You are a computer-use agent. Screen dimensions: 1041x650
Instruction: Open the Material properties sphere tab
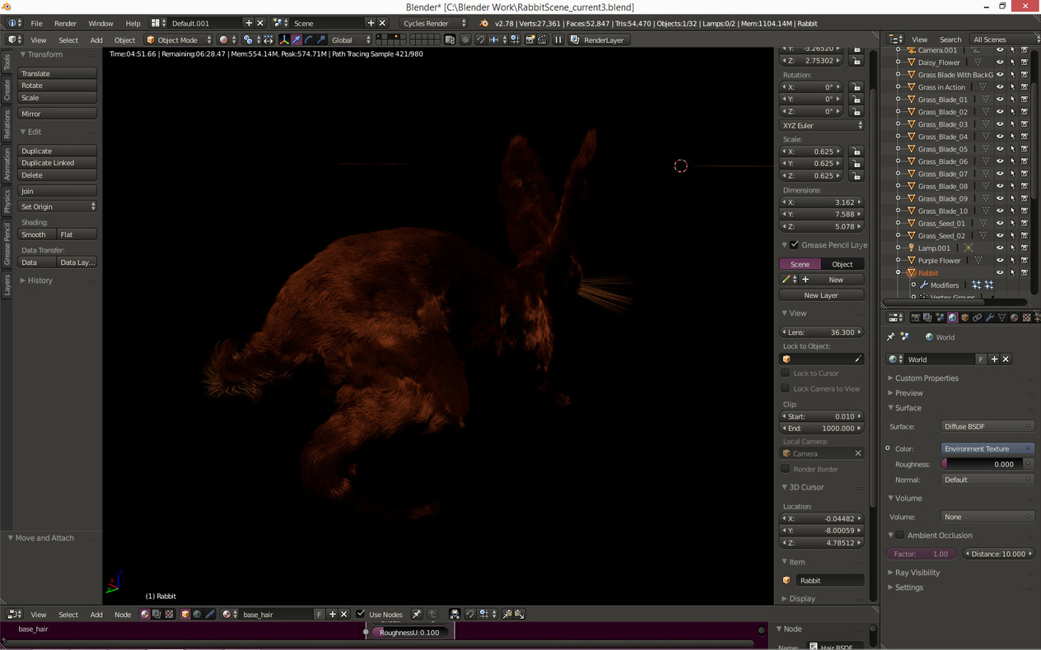pos(1014,318)
